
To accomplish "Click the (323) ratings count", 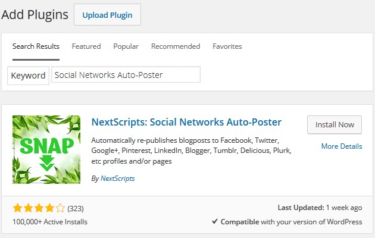I will click(76, 209).
